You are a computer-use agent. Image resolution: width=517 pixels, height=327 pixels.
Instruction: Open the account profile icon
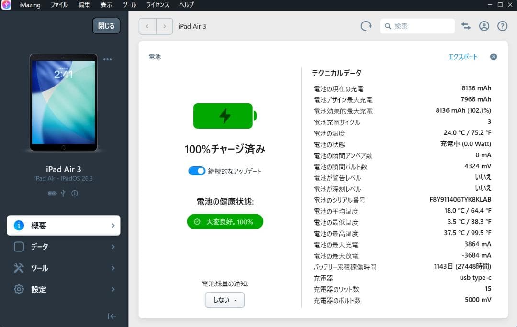pyautogui.click(x=484, y=26)
